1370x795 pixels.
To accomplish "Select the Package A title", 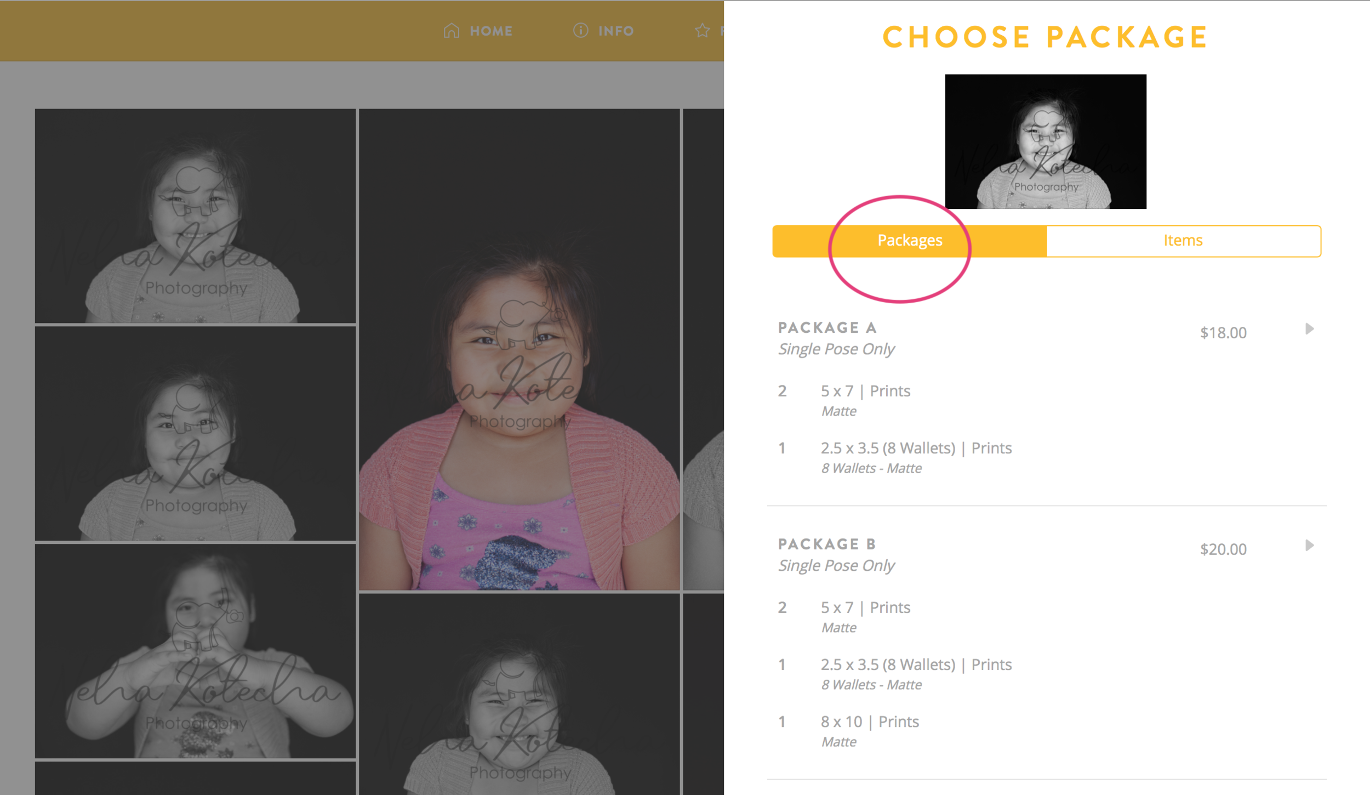I will [827, 328].
